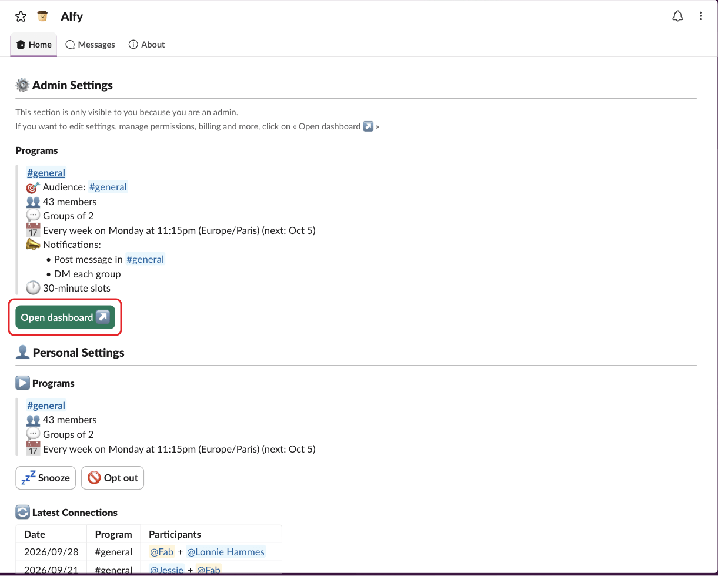
Task: Click @Fab in the 2026/09/28 row
Action: (x=162, y=552)
